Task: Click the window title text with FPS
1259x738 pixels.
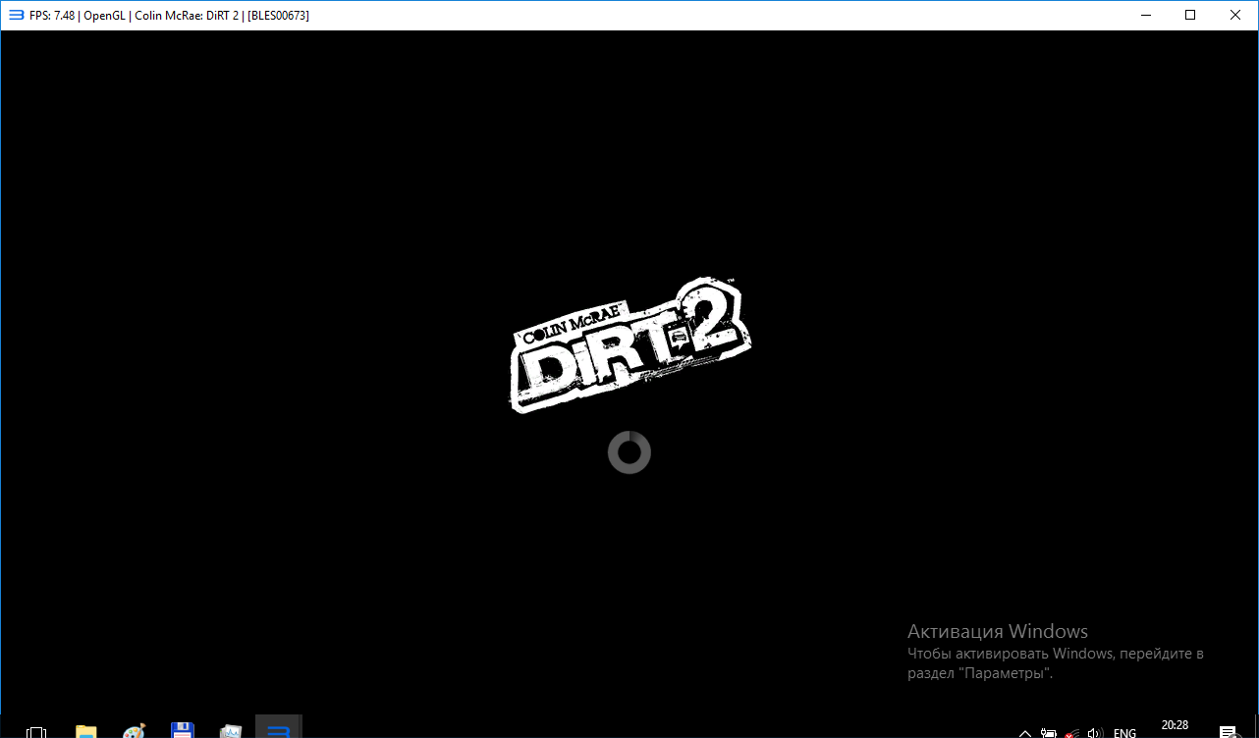Action: click(x=169, y=16)
